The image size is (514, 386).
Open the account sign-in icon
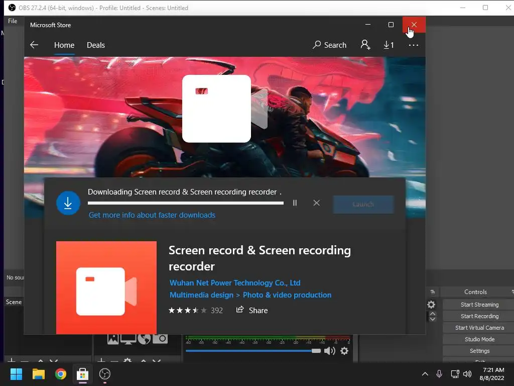click(365, 45)
